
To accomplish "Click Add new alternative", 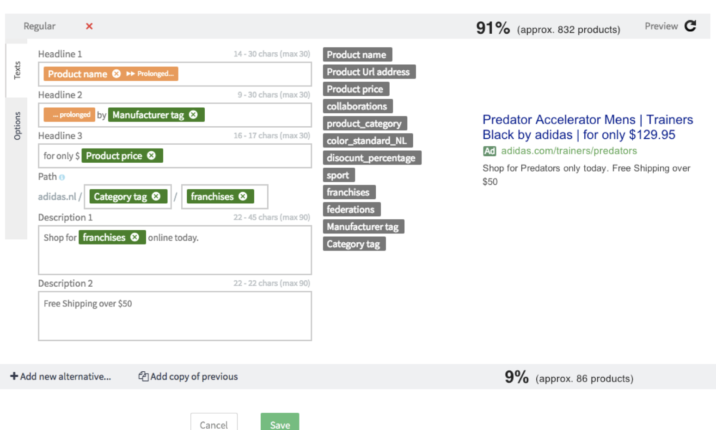I will point(61,376).
